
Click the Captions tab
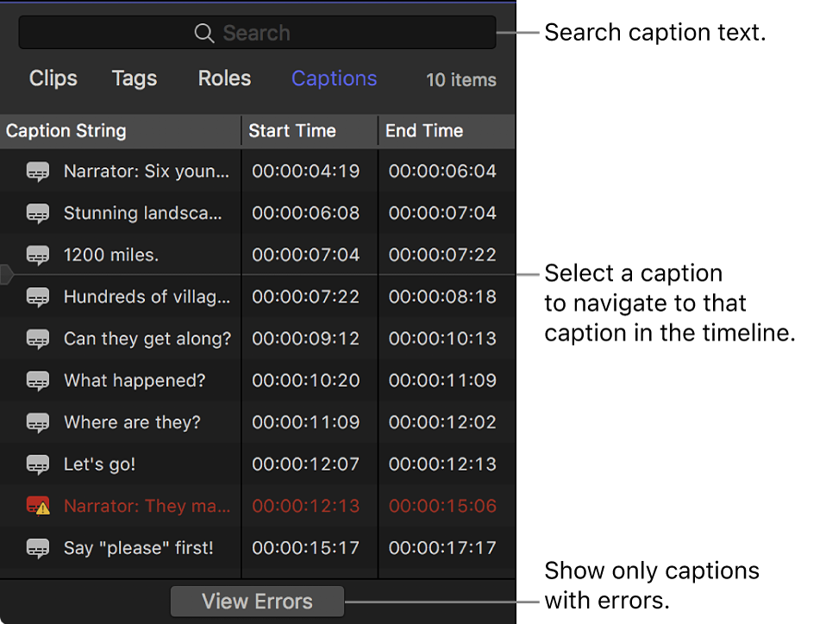coord(334,78)
